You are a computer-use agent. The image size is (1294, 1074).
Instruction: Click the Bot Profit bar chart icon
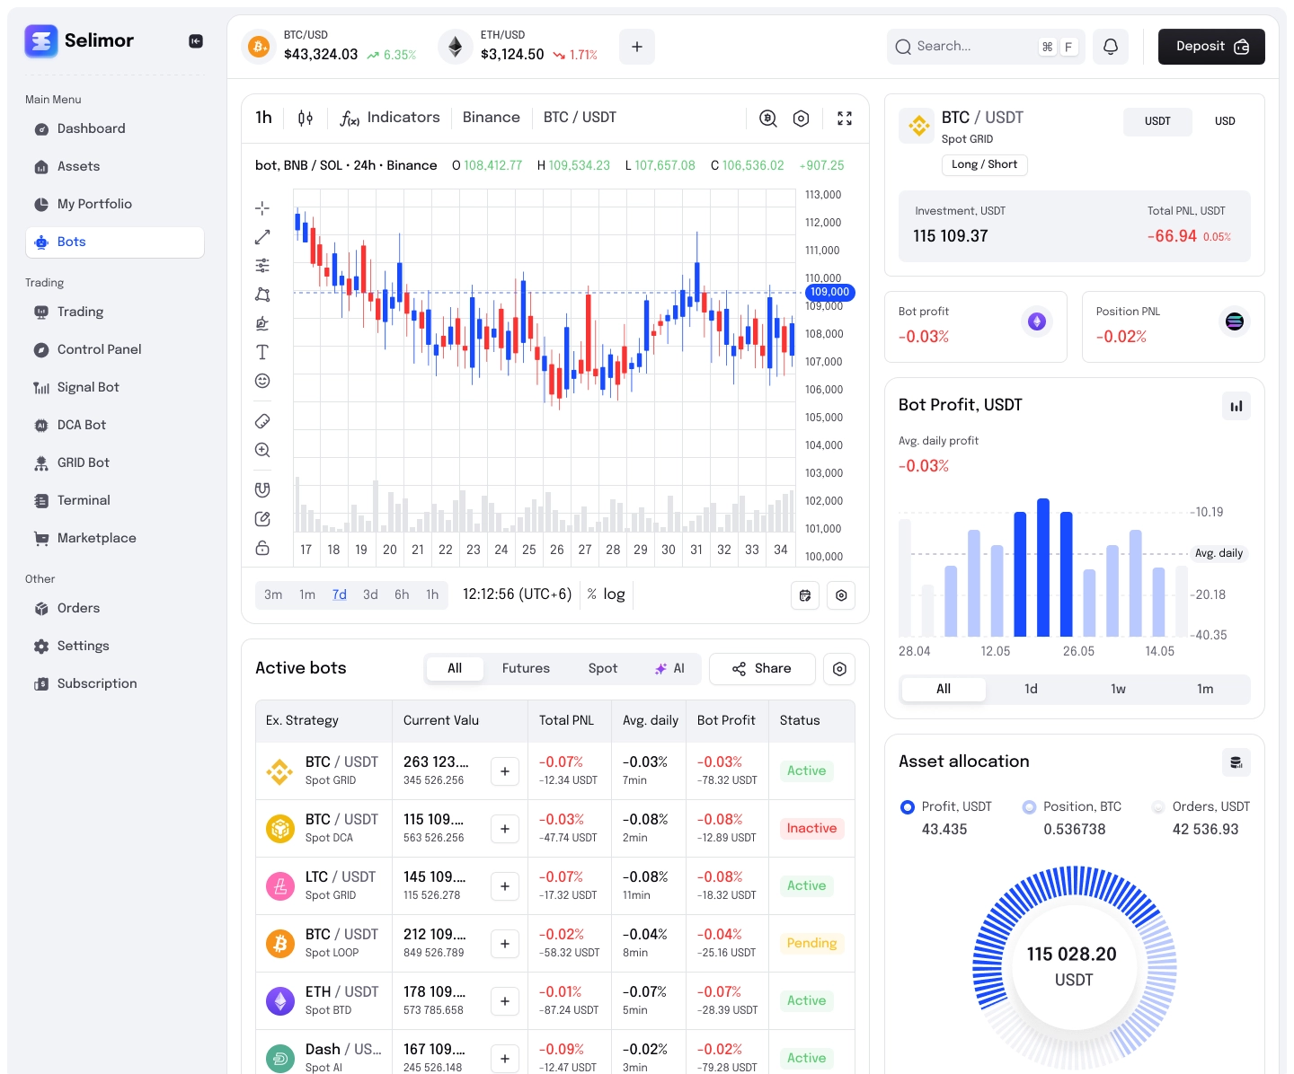pos(1236,406)
